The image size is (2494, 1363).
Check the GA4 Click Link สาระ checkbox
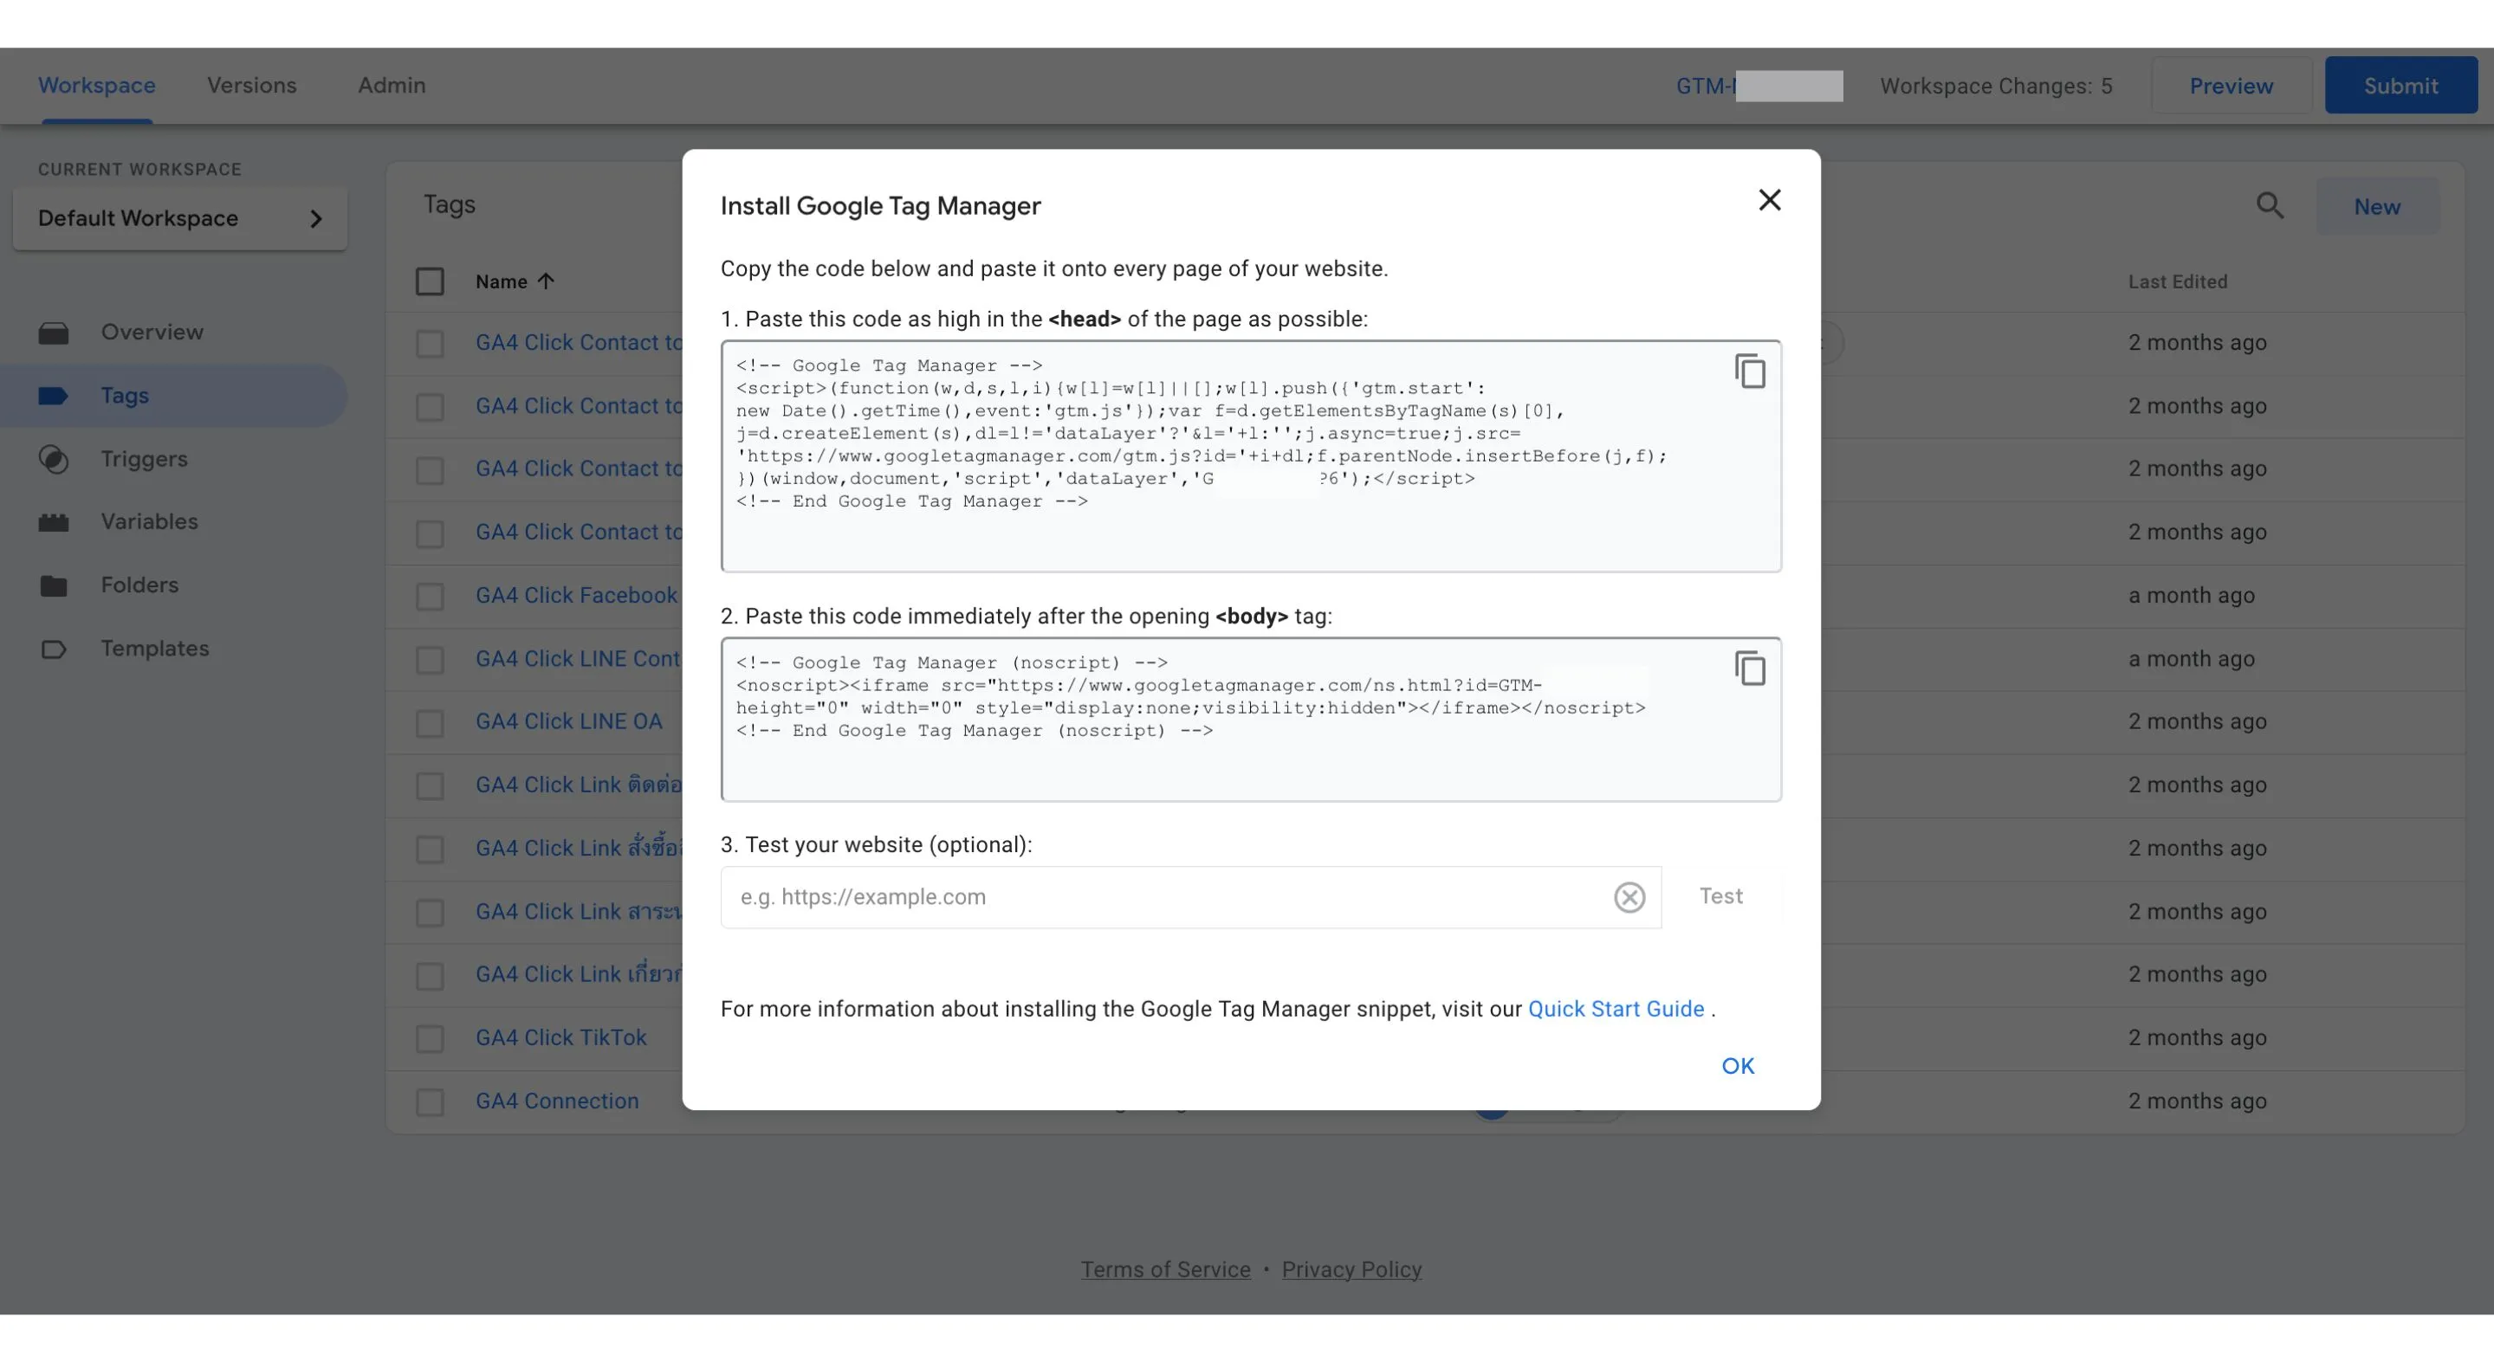tap(429, 913)
